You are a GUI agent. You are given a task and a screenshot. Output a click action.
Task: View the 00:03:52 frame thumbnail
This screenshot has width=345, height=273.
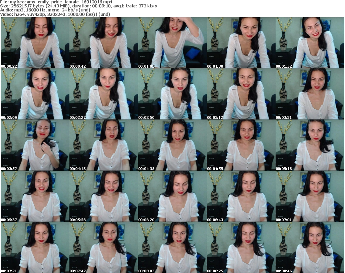coord(35,145)
